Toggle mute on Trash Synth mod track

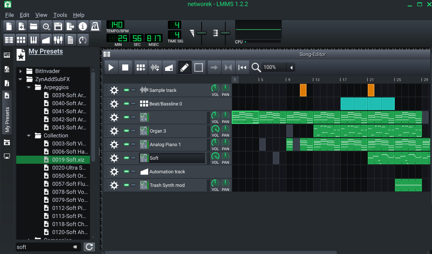click(x=127, y=185)
